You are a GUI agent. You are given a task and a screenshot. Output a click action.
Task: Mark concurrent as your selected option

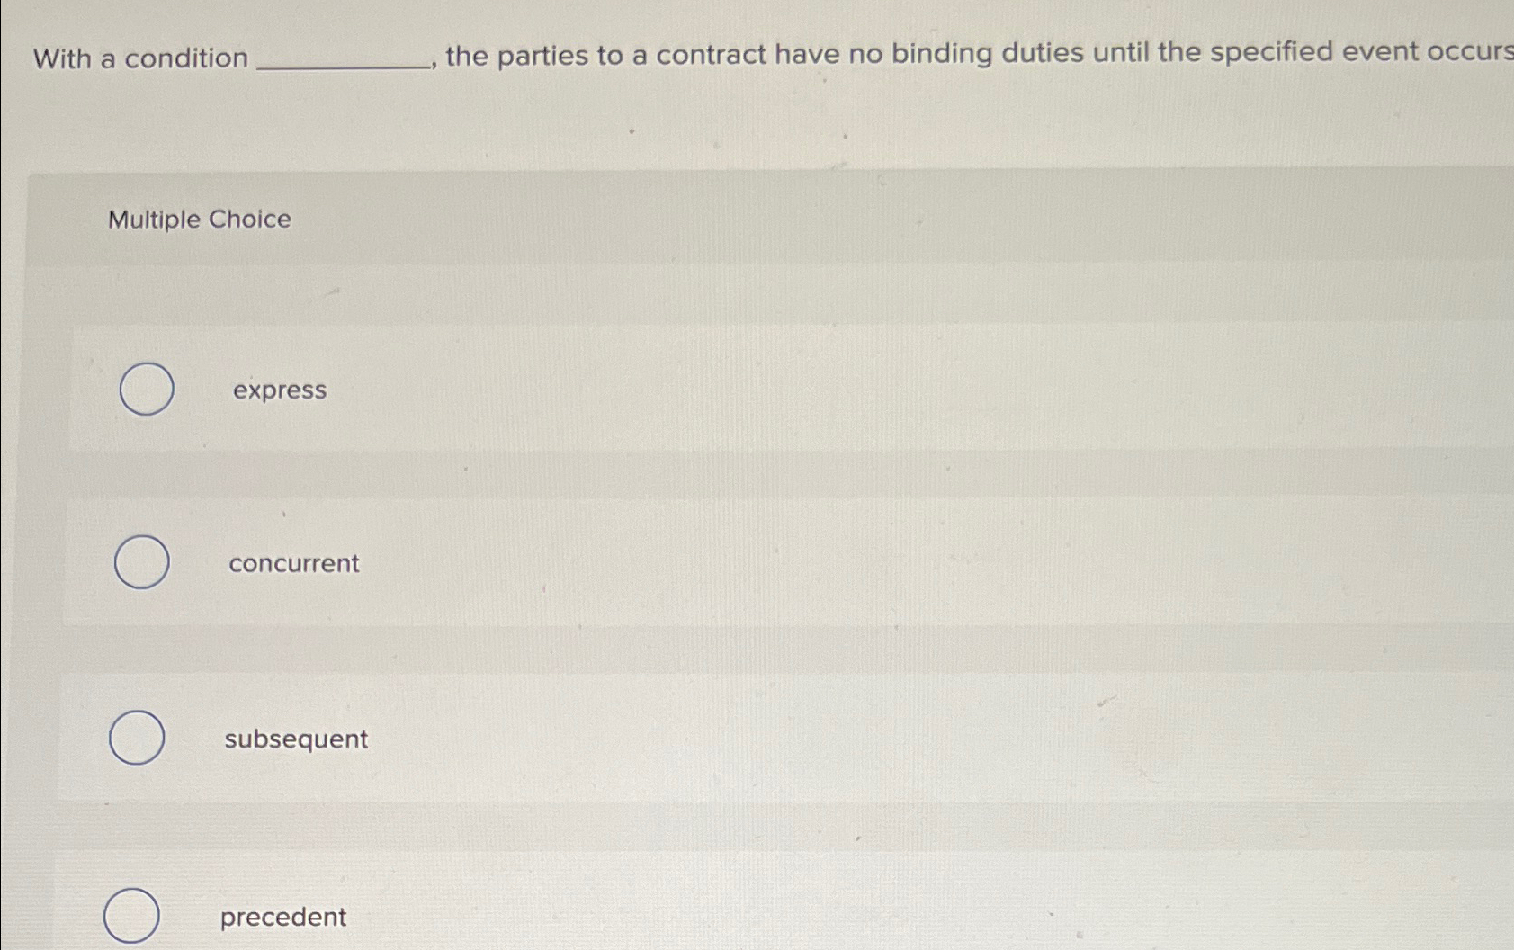pyautogui.click(x=140, y=561)
